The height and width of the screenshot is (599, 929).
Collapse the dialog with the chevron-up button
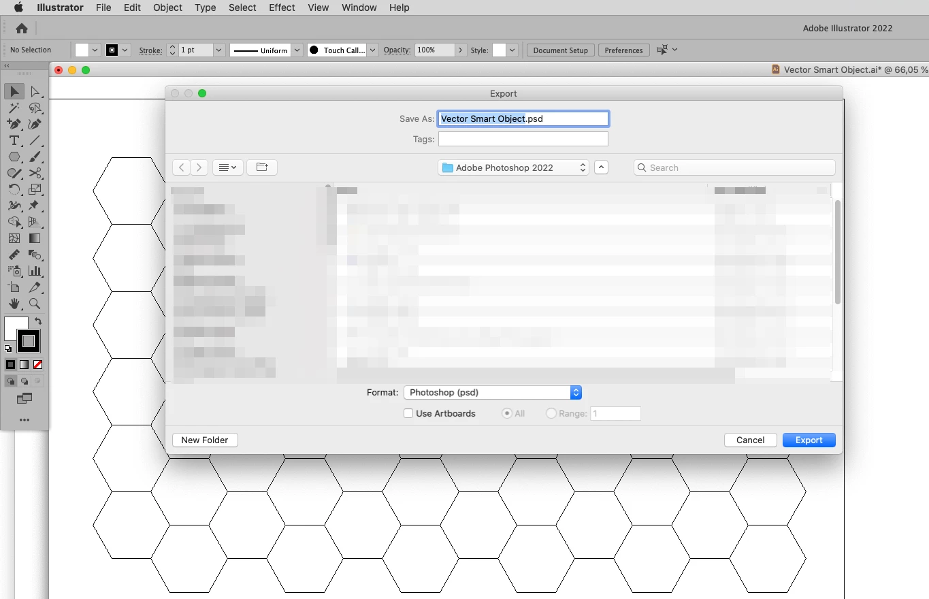pyautogui.click(x=601, y=167)
